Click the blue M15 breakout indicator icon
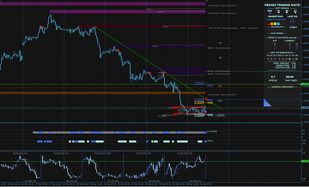 (x=275, y=59)
